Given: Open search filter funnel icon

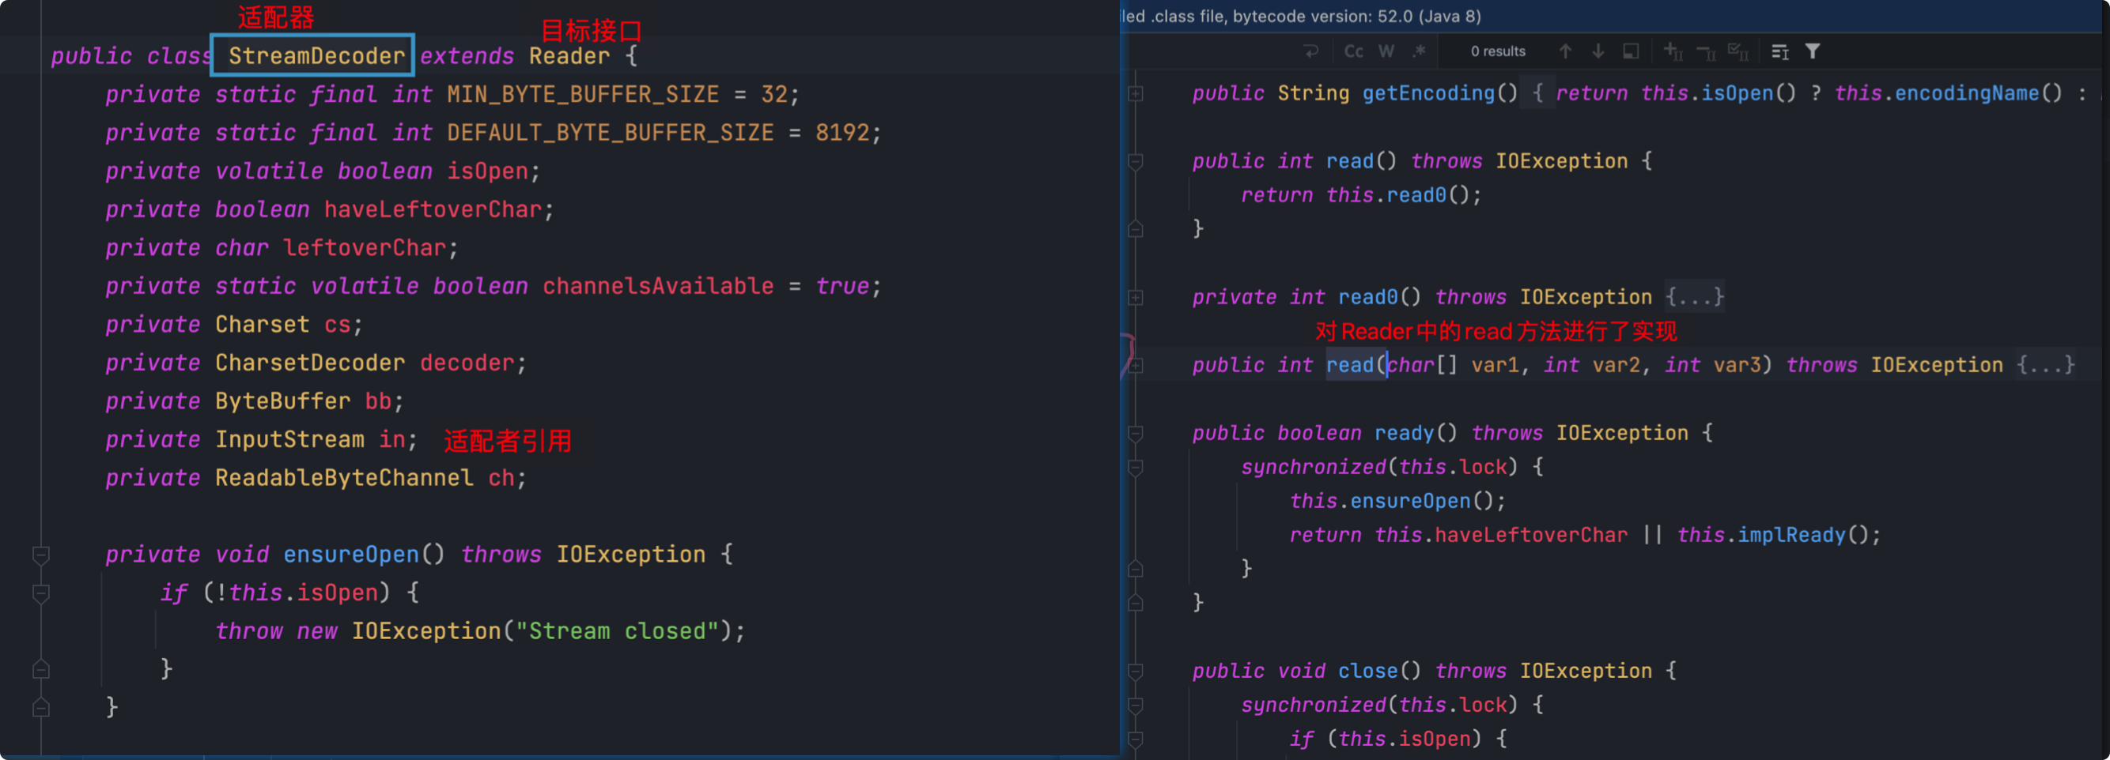Looking at the screenshot, I should point(1813,51).
